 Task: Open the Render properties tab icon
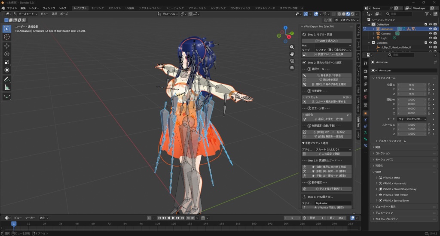(365, 71)
